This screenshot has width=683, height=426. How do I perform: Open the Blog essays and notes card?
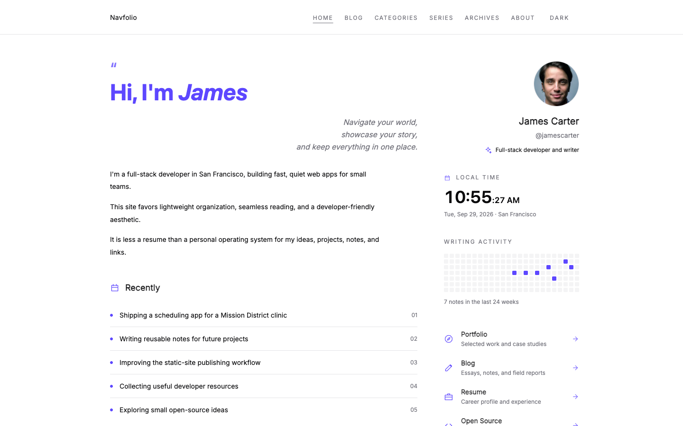point(511,368)
